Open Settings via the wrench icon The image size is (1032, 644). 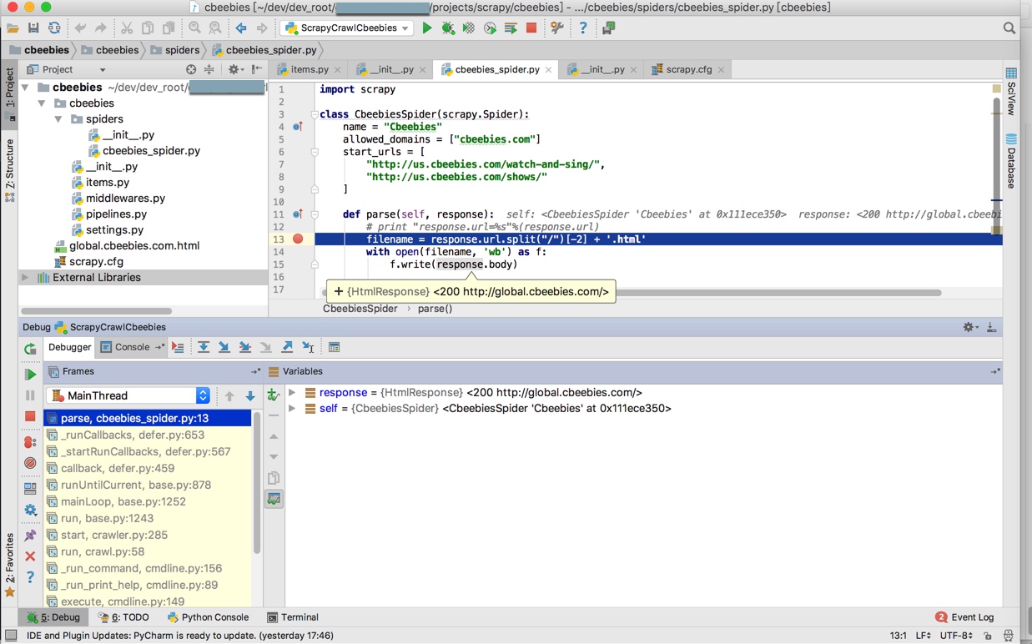click(557, 28)
